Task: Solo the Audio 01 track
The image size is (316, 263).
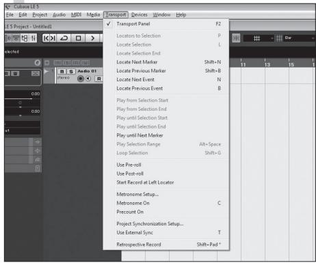Action: point(71,72)
